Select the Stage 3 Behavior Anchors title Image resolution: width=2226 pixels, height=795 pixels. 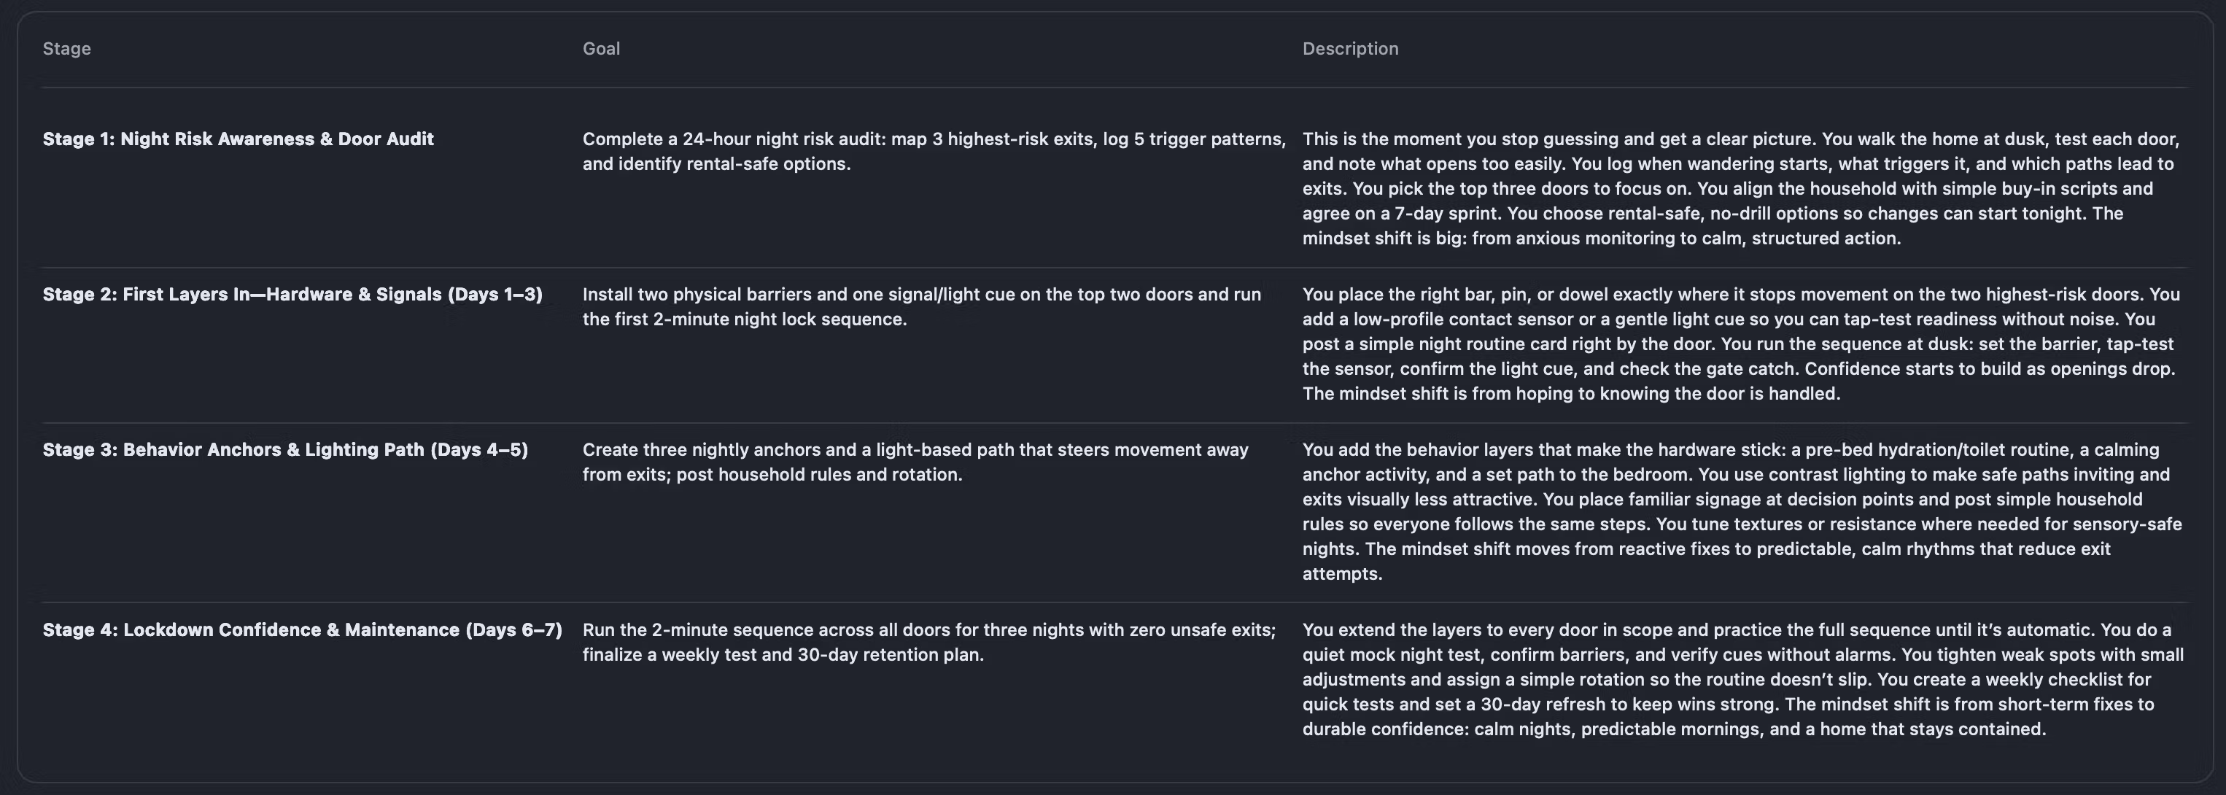tap(285, 450)
